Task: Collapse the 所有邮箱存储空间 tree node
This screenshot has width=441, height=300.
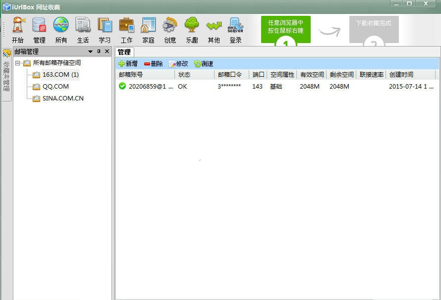Action: [17, 63]
